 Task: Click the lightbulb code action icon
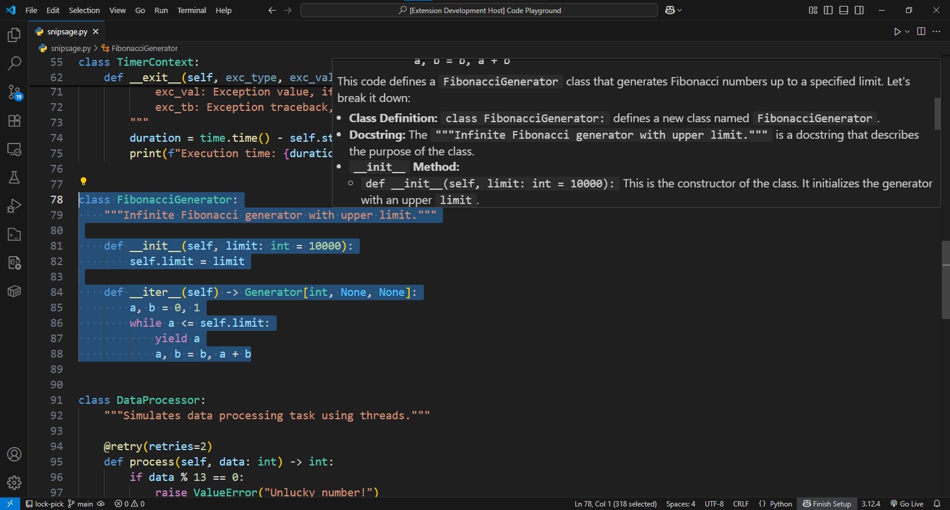83,181
